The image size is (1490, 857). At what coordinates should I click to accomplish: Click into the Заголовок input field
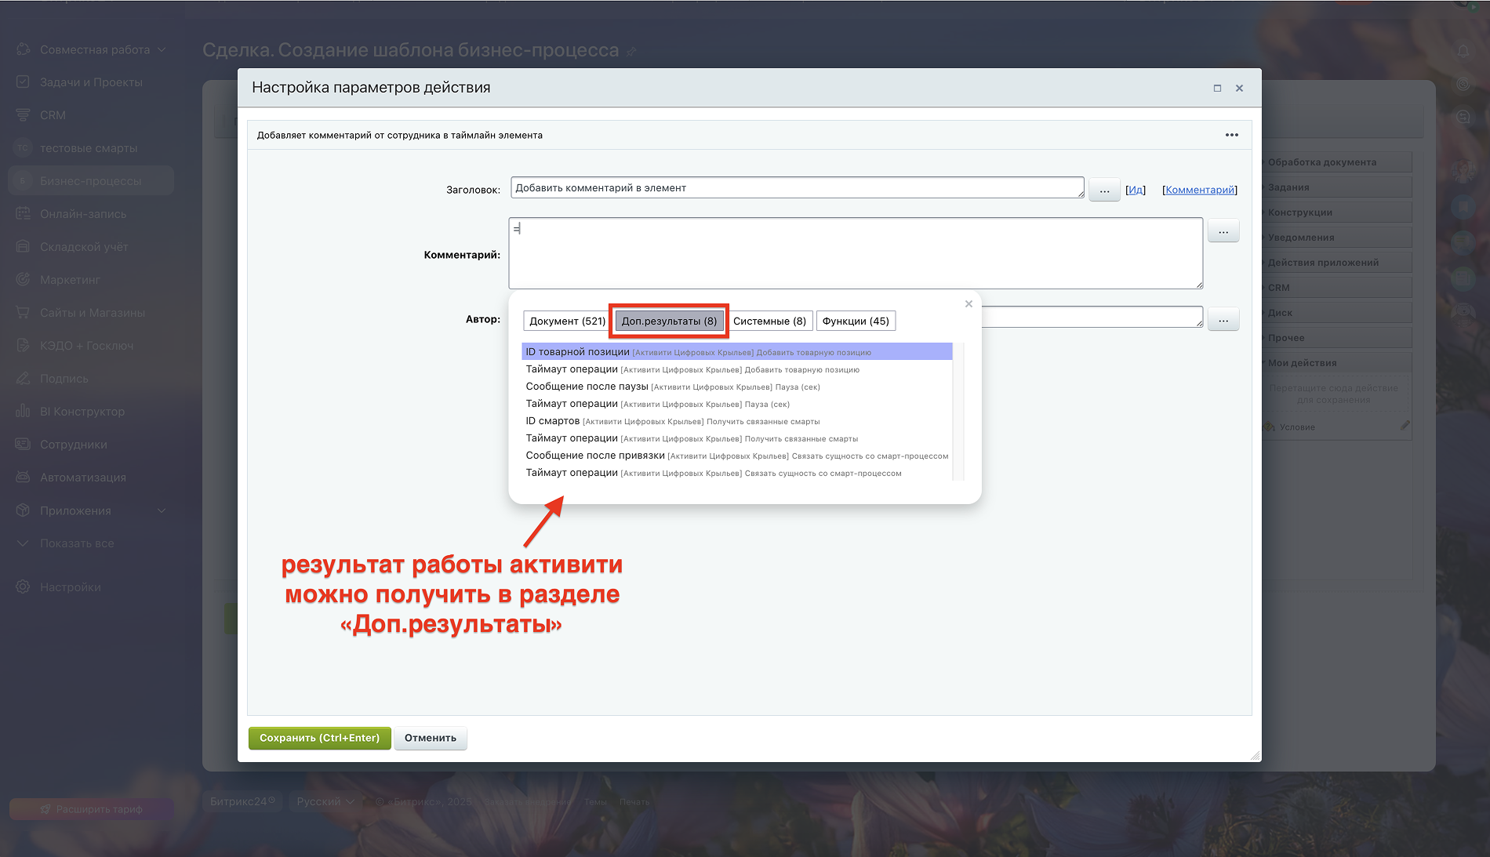(796, 188)
